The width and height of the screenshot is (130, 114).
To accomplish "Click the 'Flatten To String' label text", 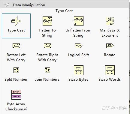I will click(x=47, y=33).
